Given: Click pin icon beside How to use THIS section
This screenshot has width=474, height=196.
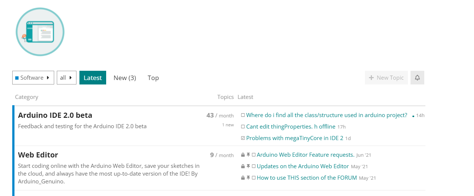Looking at the screenshot, I should click(x=248, y=178).
